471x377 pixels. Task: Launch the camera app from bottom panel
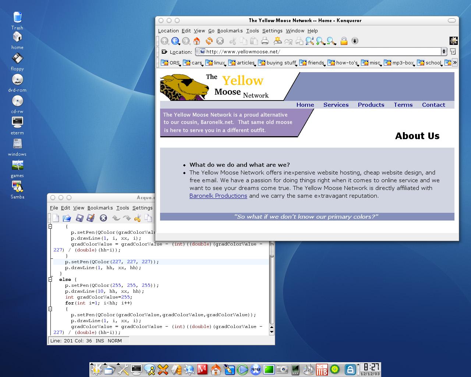(282, 369)
